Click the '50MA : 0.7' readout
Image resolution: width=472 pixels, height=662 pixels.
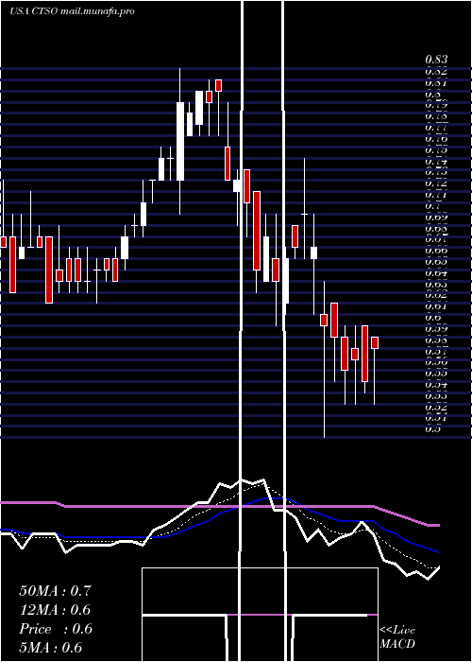tap(55, 591)
